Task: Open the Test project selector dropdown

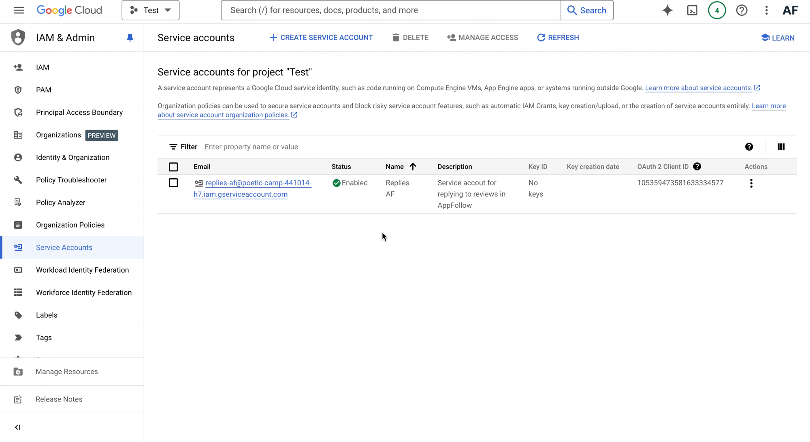Action: 151,10
